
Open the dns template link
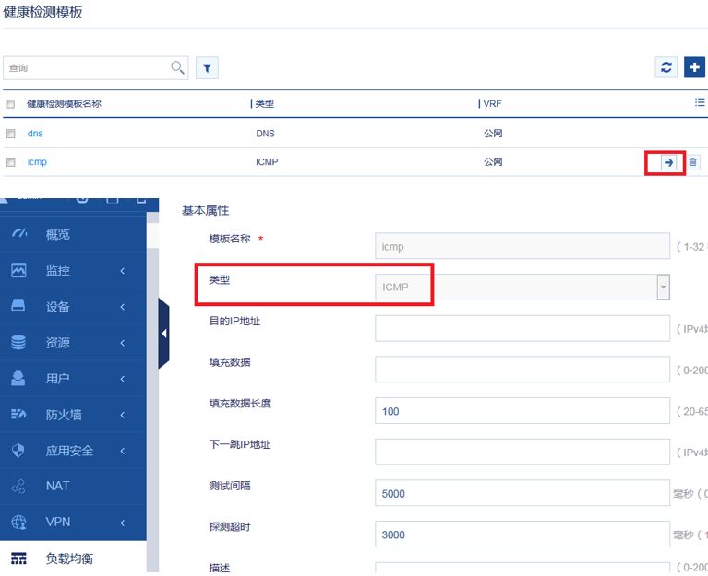[x=35, y=134]
